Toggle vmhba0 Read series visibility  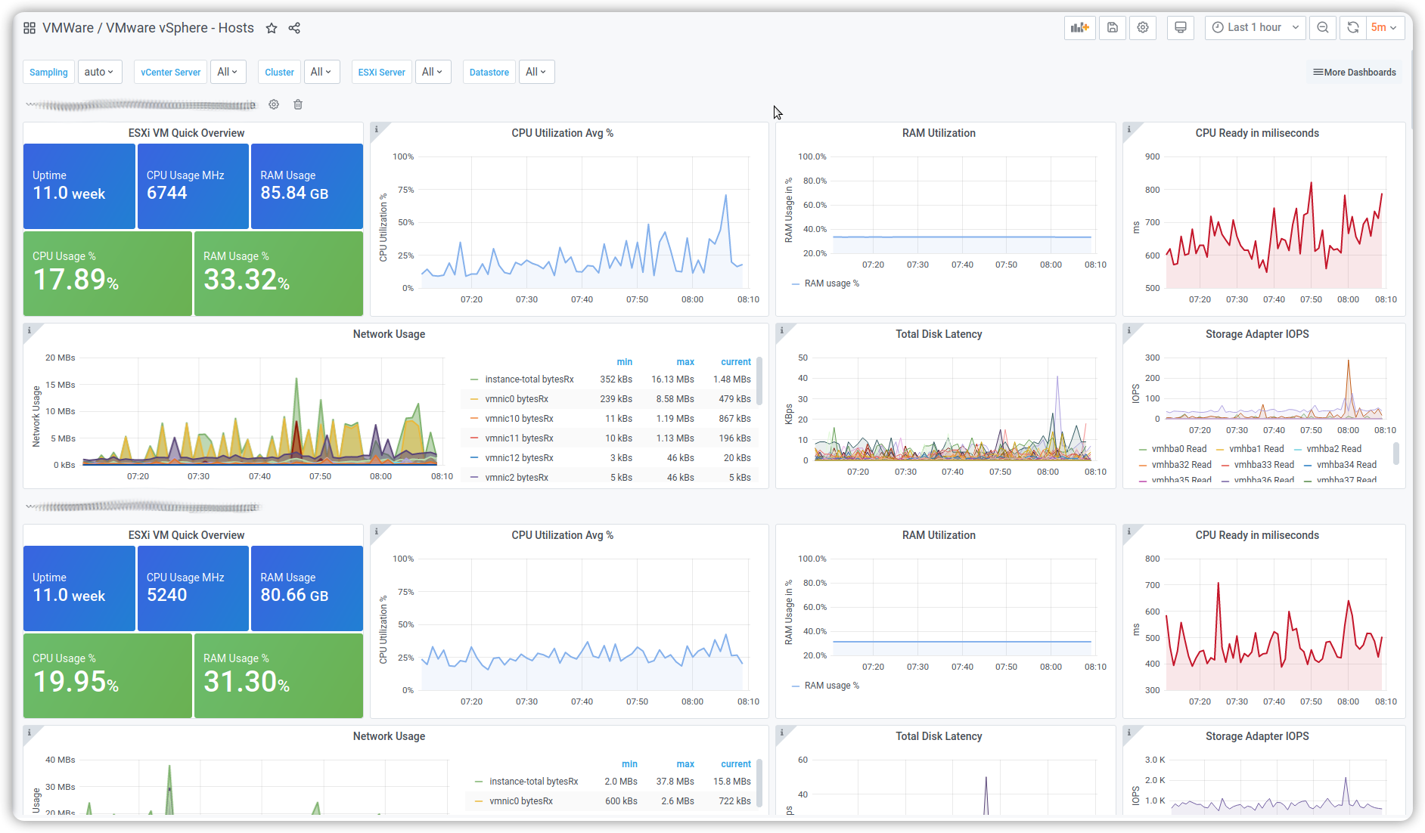tap(1179, 449)
